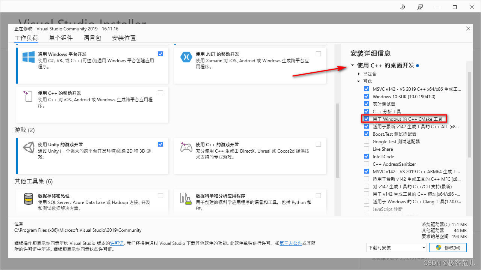
Task: Click the C++ mobile development phone icon
Action: [28, 96]
